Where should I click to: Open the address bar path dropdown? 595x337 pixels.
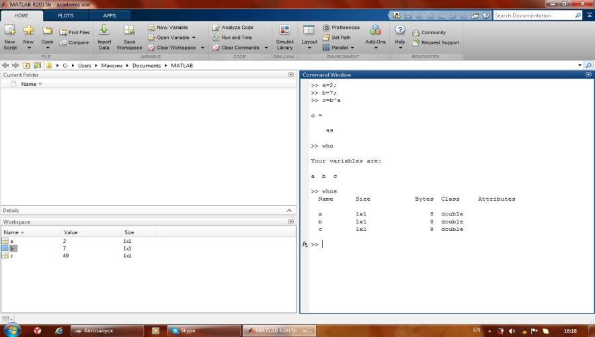click(580, 65)
